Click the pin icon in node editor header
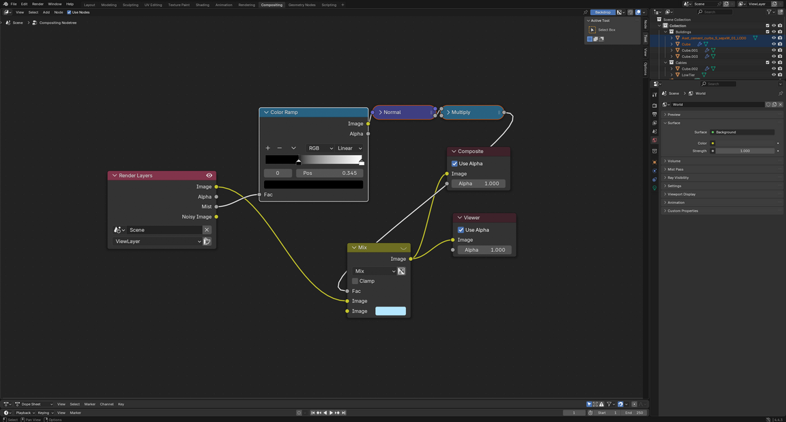Screen dimensions: 786x422 click(x=585, y=12)
